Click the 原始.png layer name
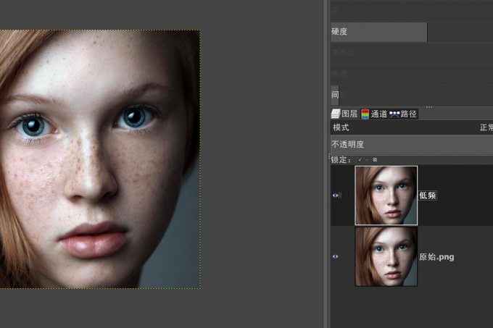 coord(436,257)
